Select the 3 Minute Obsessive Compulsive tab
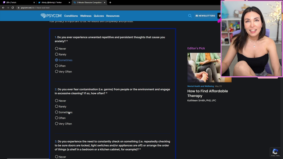This screenshot has width=283, height=159. point(89,3)
